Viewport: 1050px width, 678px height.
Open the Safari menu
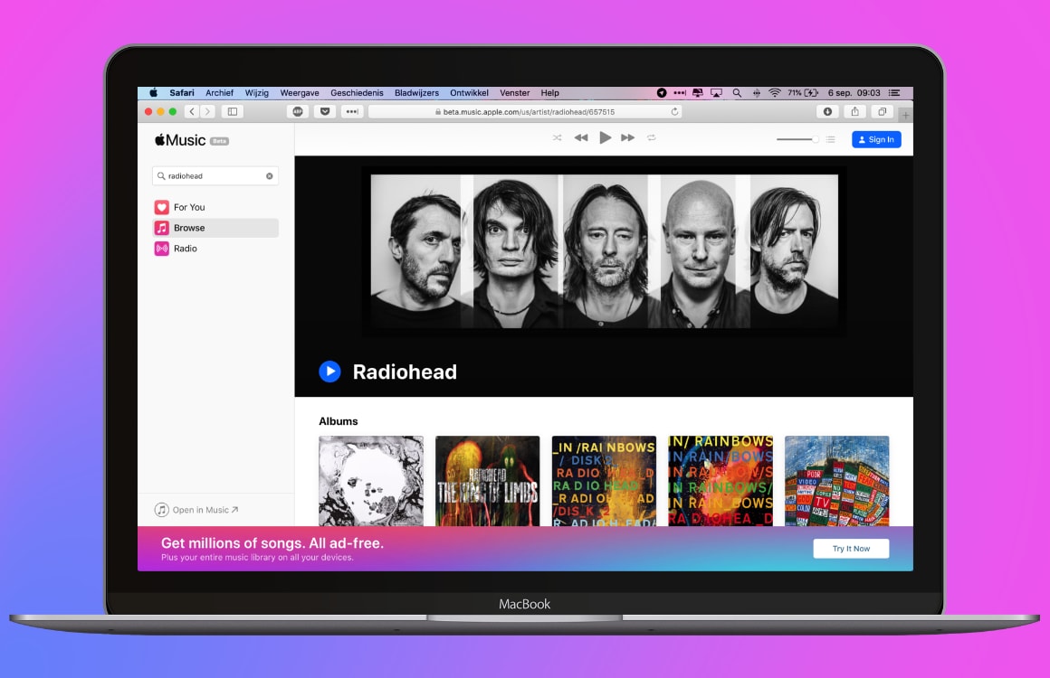tap(181, 93)
